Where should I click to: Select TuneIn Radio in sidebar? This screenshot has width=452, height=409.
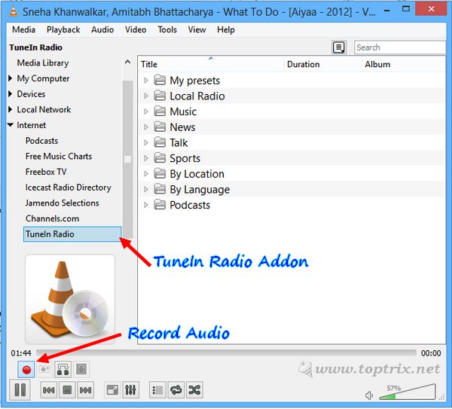tap(72, 234)
